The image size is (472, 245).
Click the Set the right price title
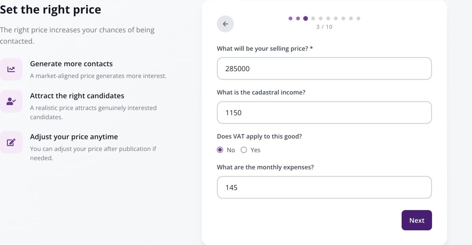[x=51, y=9]
